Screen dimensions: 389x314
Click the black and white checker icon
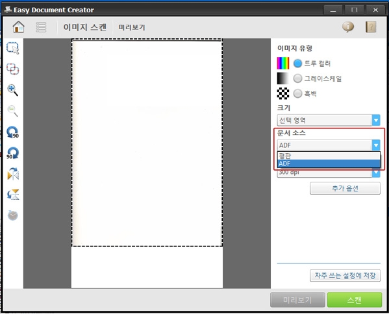coord(282,93)
